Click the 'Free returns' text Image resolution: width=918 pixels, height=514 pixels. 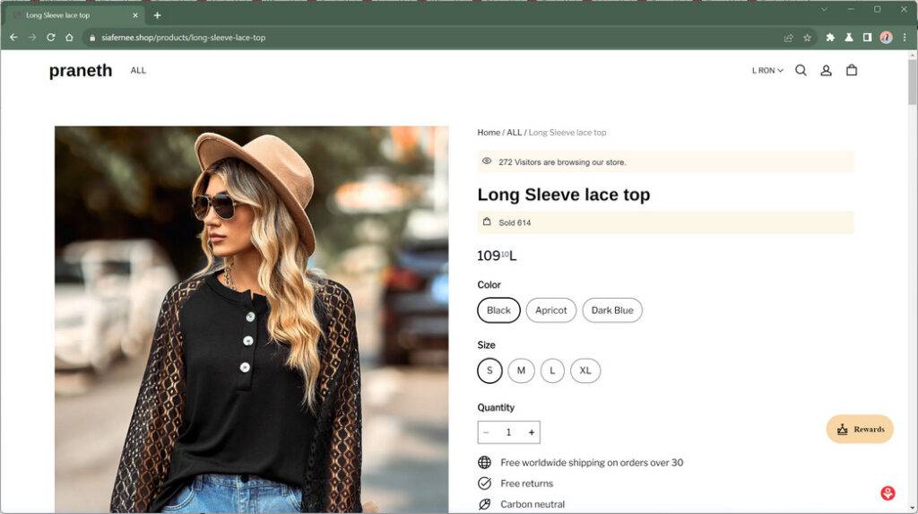pyautogui.click(x=526, y=484)
